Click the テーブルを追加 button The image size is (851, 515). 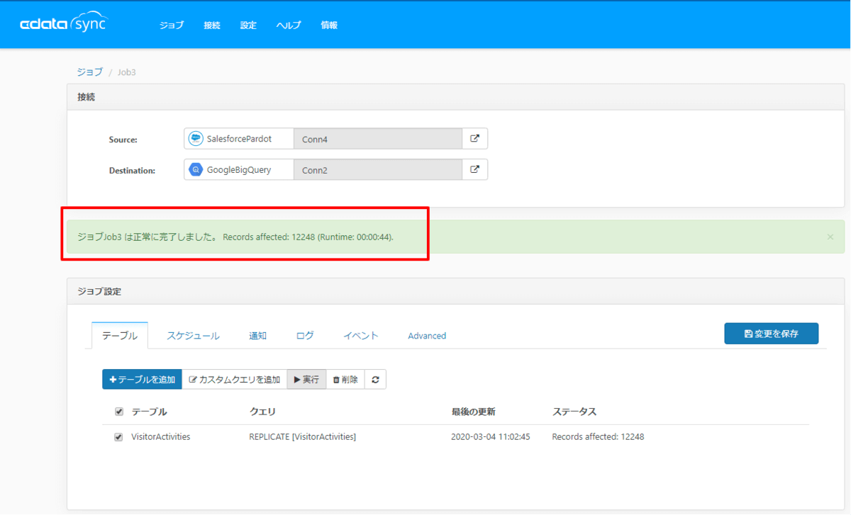pyautogui.click(x=142, y=380)
